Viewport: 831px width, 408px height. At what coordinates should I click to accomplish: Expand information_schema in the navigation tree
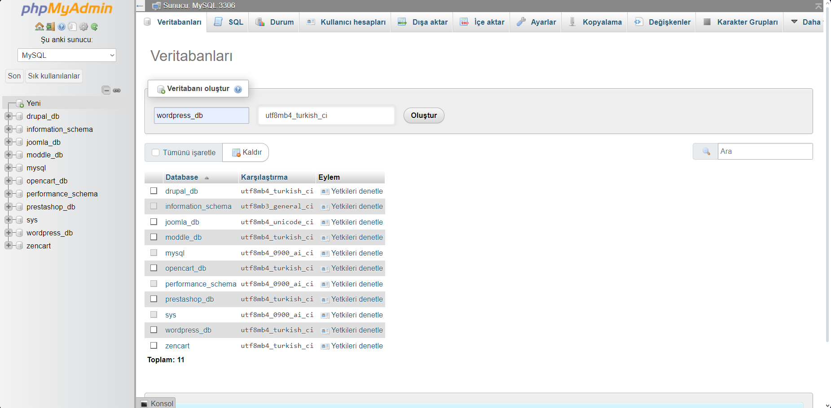[x=8, y=129]
